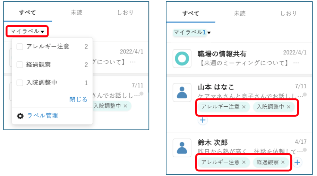The height and width of the screenshot is (176, 317).
Task: Collapse the open マイラベル dropdown in left panel
Action: pyautogui.click(x=27, y=32)
